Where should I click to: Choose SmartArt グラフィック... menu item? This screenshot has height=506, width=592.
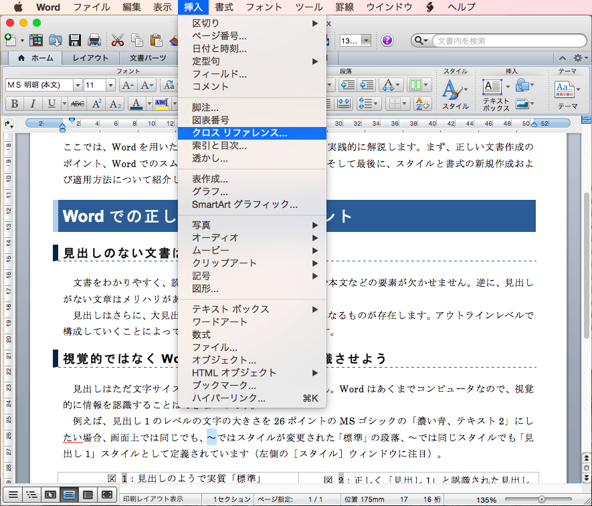252,205
